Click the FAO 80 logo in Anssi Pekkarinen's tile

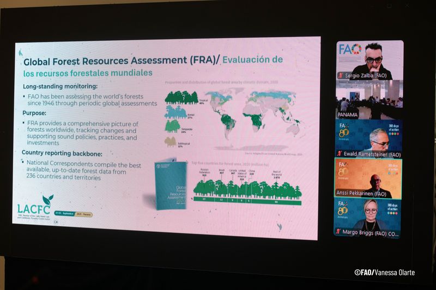(x=343, y=170)
